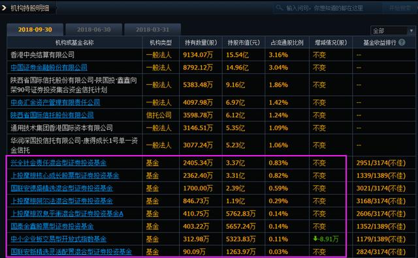Open 上投摩根阿尔法混合型证券投资基金 link
Viewport: 418px width, 258px height.
[62, 201]
